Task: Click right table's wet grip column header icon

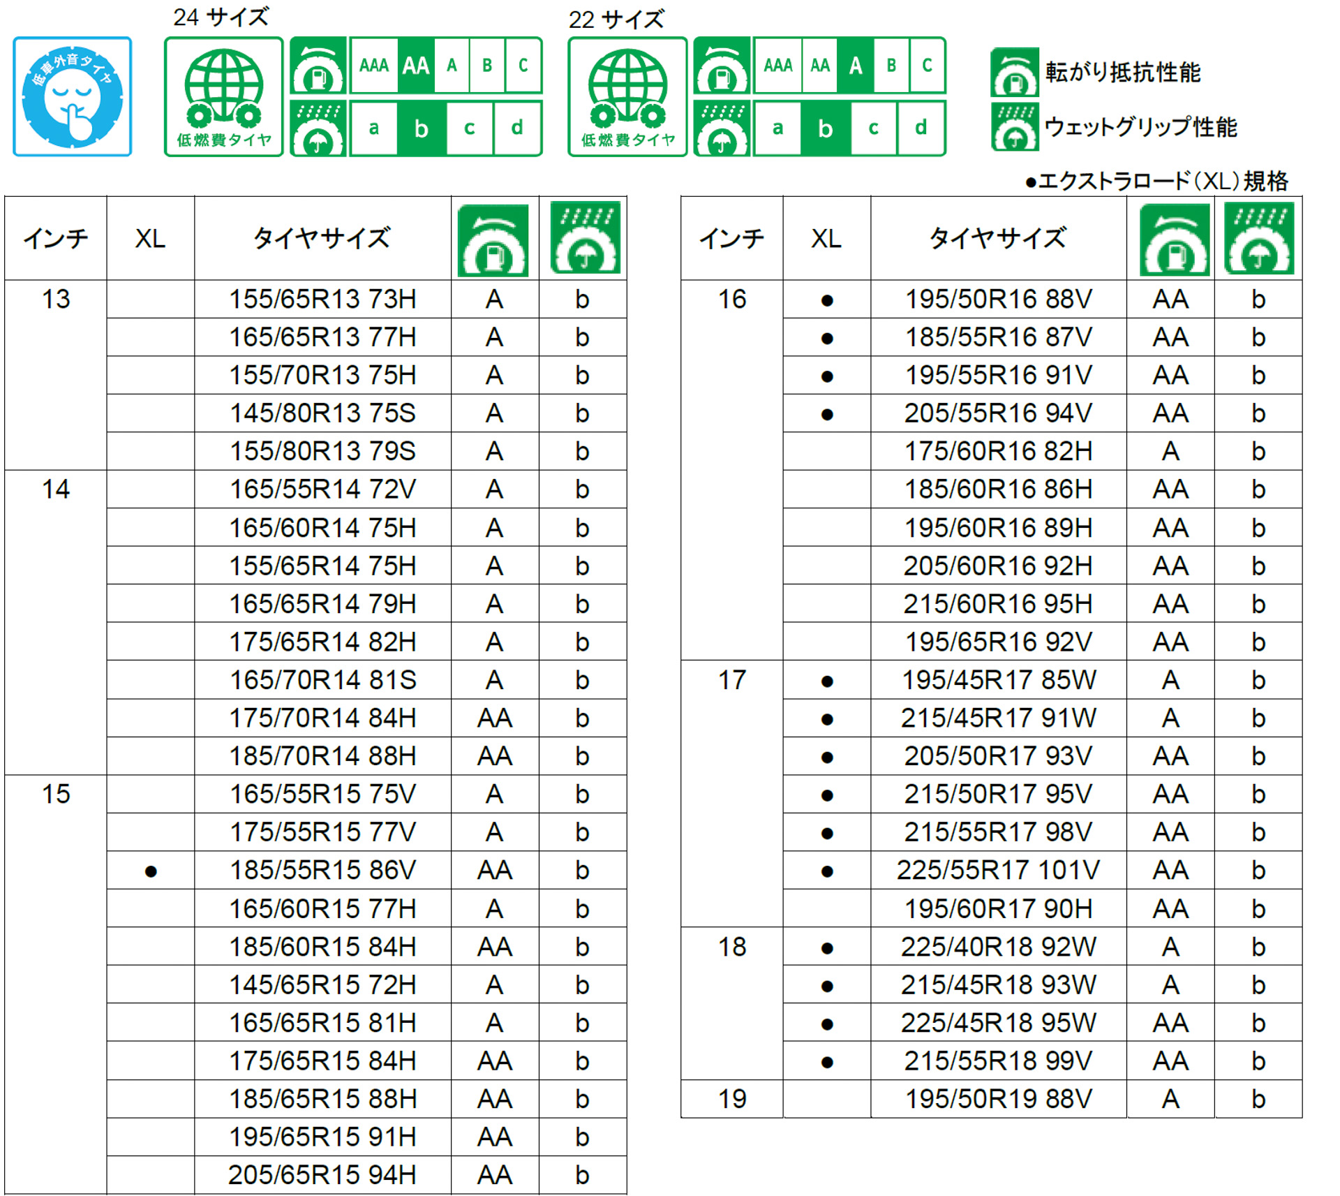Action: point(1258,238)
